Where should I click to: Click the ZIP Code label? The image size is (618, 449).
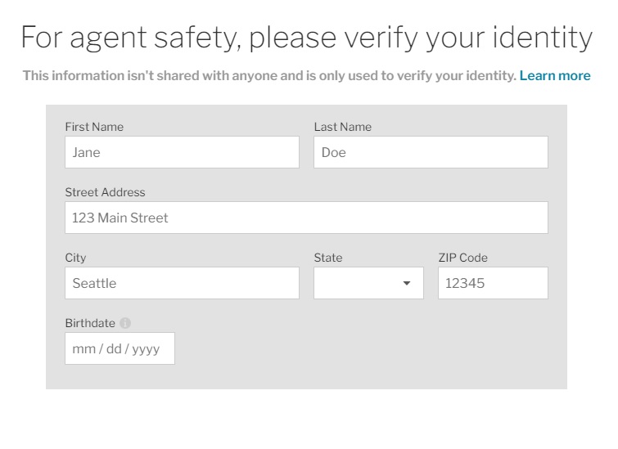(462, 258)
